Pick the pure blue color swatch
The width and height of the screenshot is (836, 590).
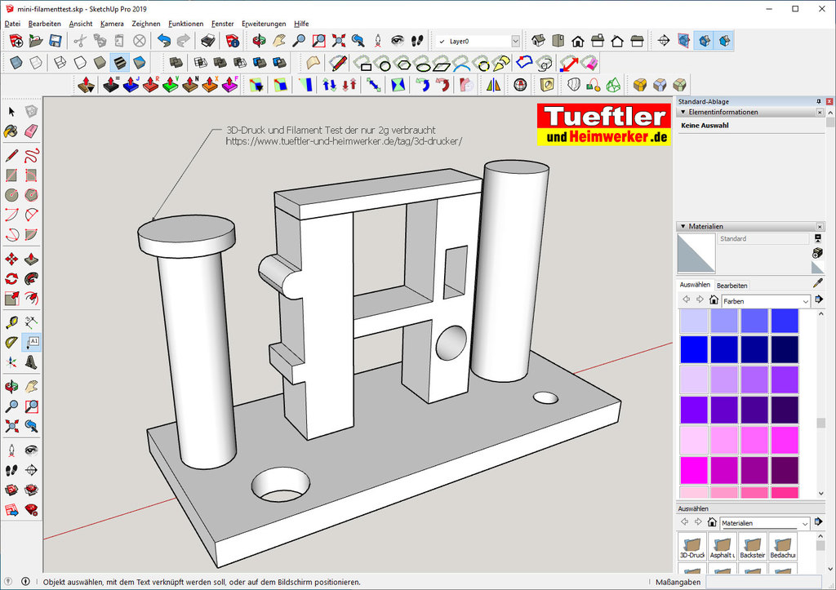click(693, 350)
